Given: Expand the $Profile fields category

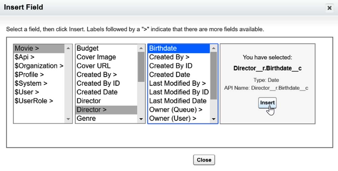Looking at the screenshot, I should (x=29, y=75).
